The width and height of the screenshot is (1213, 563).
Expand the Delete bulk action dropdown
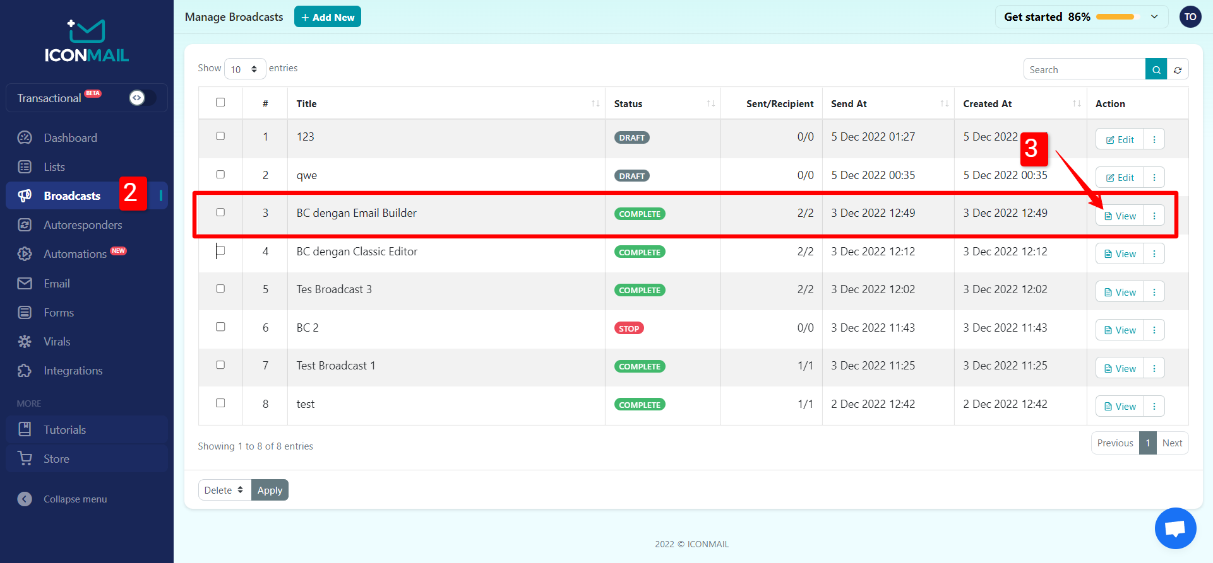coord(224,490)
